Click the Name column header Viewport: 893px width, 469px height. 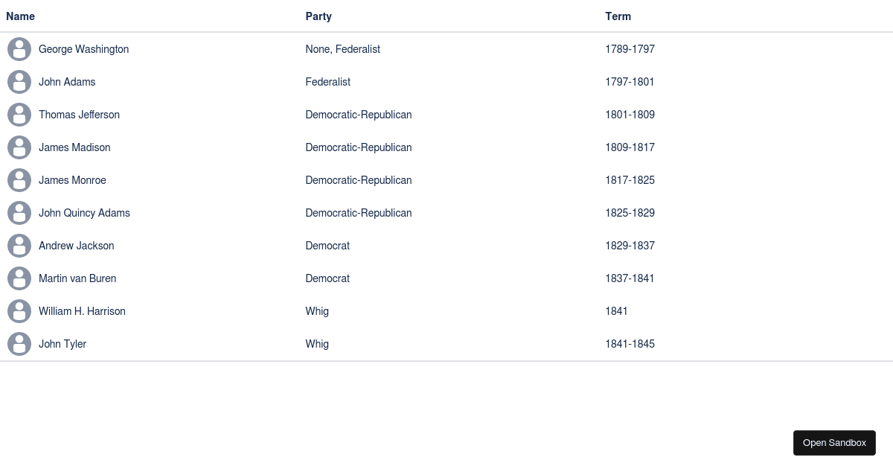20,16
